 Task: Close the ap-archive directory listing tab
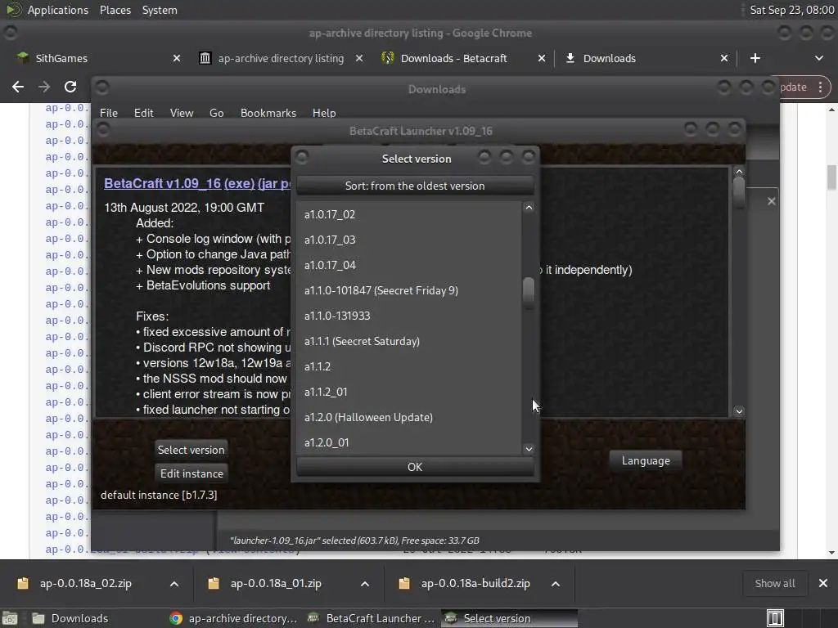[359, 58]
